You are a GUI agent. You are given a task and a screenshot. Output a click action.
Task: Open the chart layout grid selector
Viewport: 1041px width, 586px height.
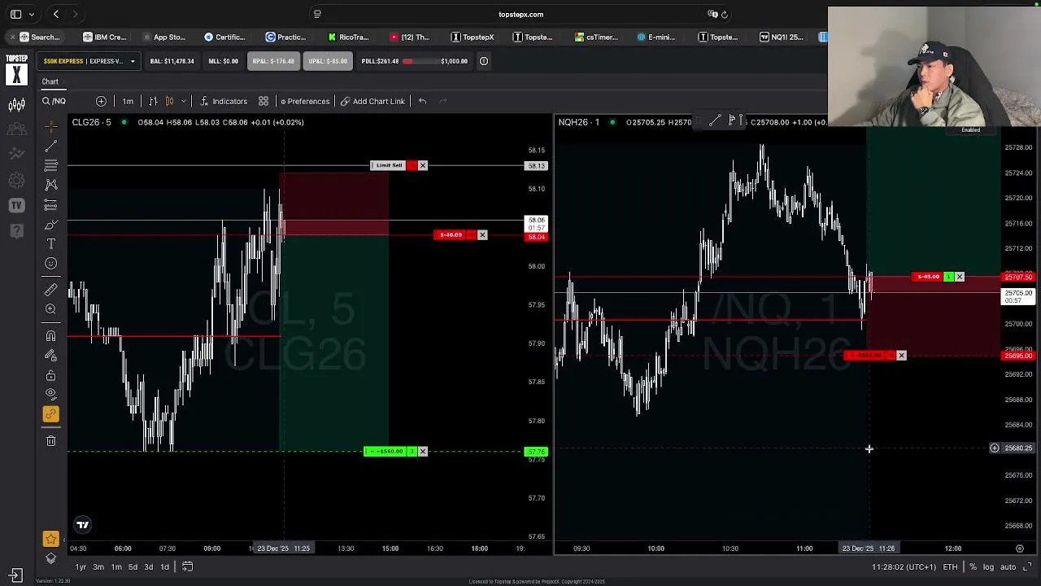[x=264, y=101]
